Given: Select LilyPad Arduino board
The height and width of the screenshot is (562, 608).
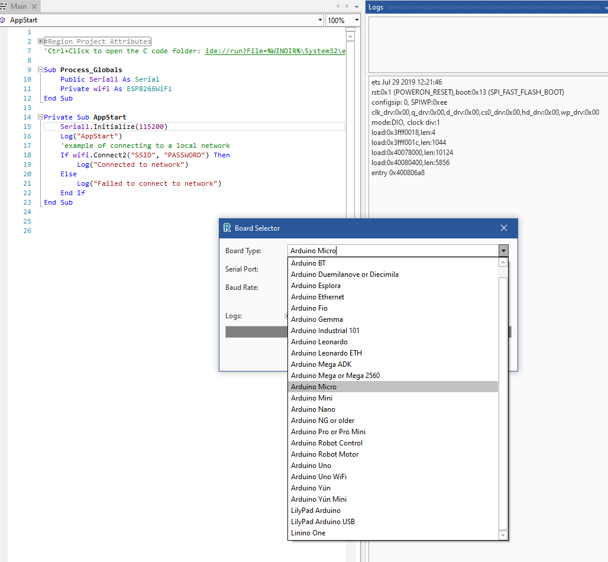Looking at the screenshot, I should tap(393, 511).
